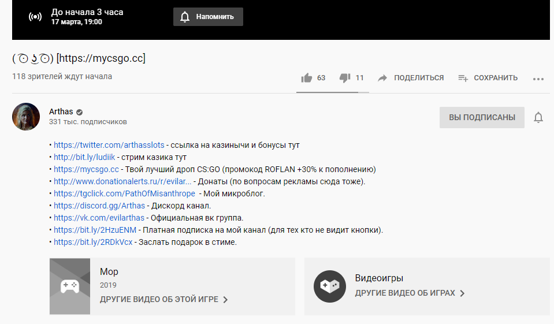Click the dislike count 11
This screenshot has width=554, height=324.
coord(360,78)
